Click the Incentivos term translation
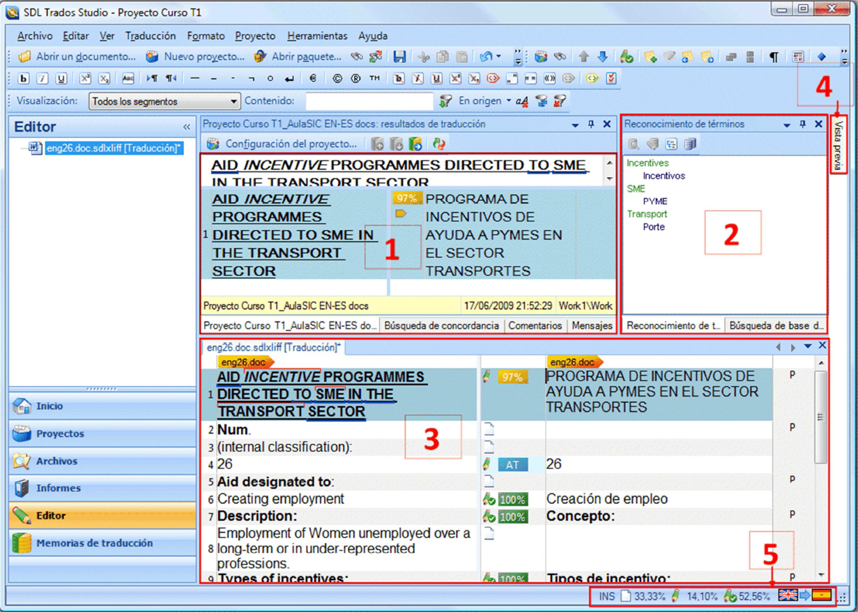Screen dimensions: 858x612 [664, 176]
